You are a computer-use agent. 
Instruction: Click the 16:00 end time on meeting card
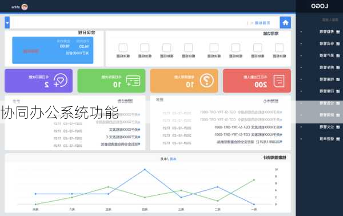point(65,46)
